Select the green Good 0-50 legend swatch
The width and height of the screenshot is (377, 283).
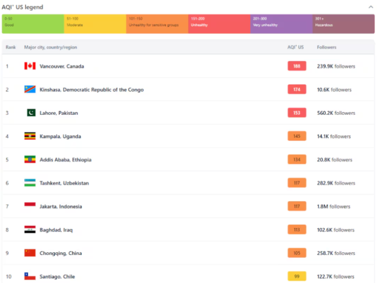(x=33, y=24)
